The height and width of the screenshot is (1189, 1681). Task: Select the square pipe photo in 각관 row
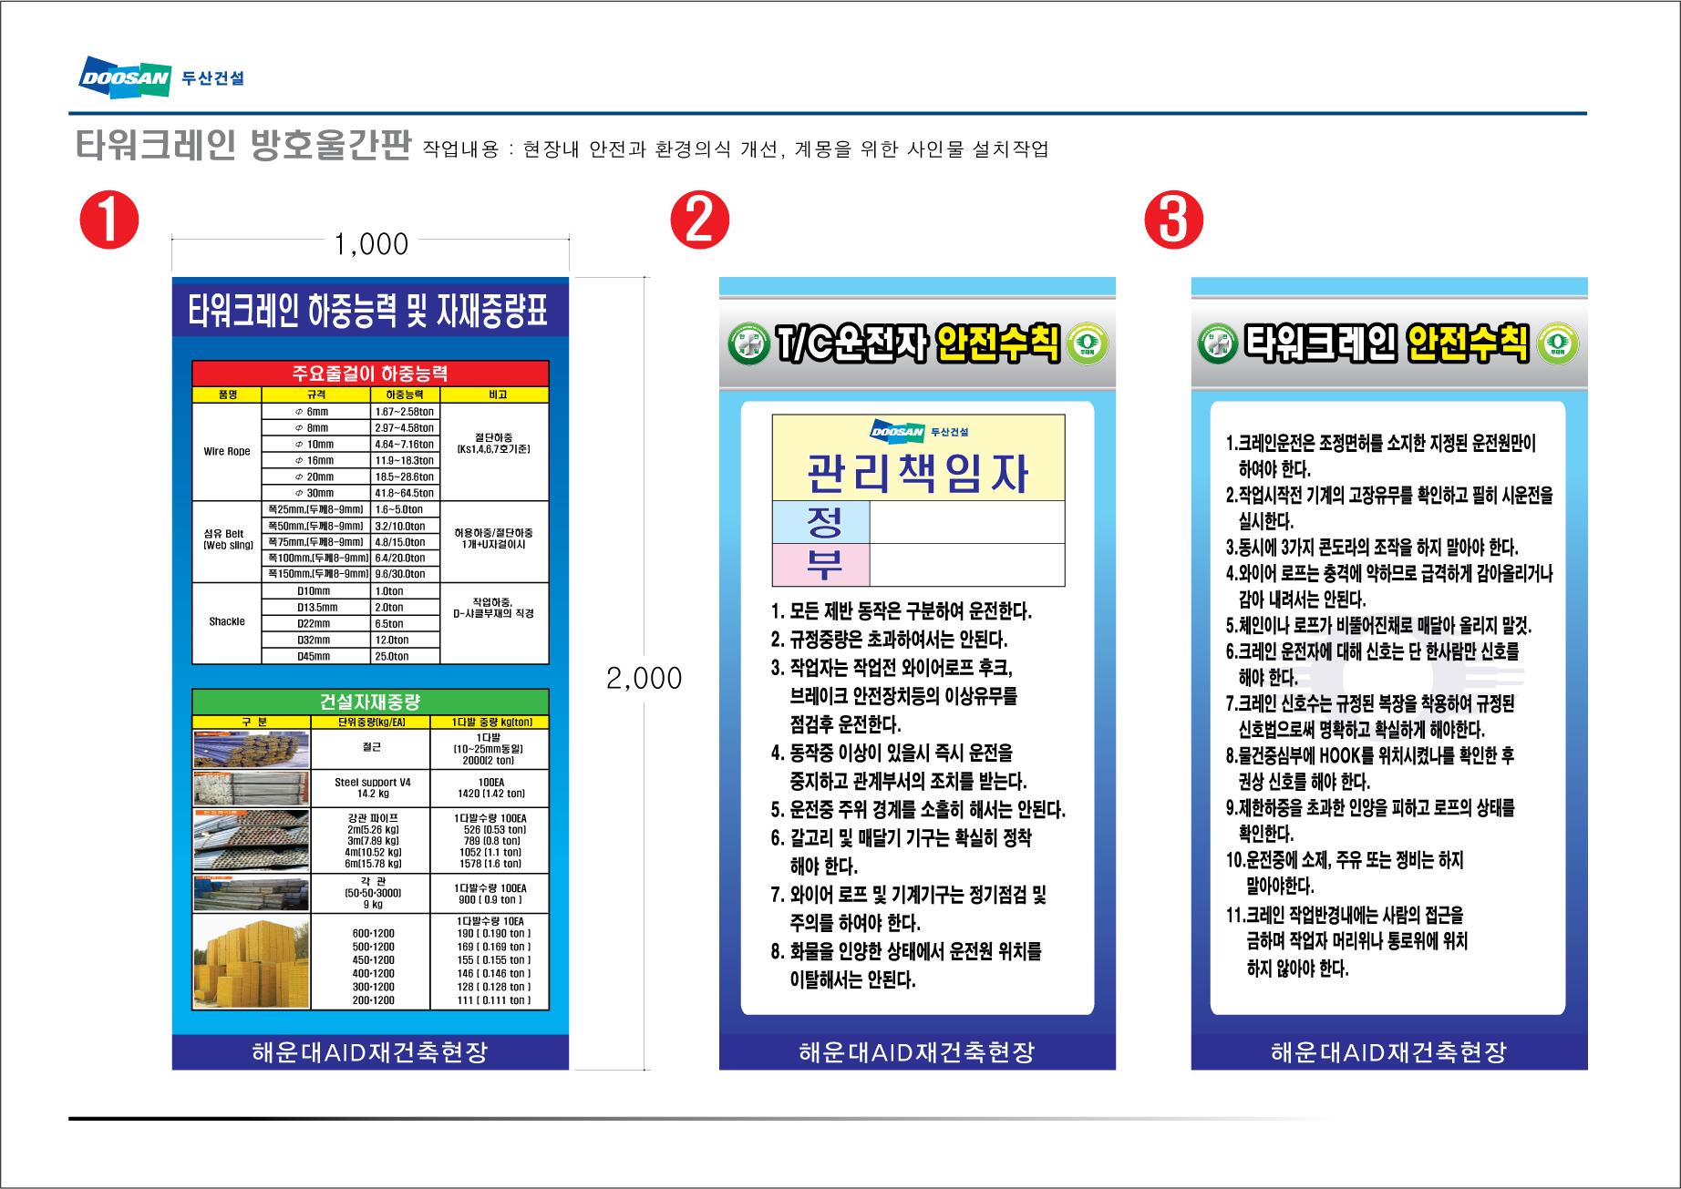point(251,893)
